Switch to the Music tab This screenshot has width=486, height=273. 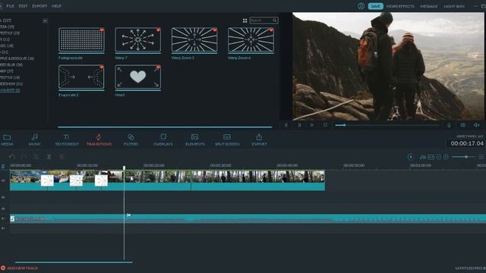[35, 140]
